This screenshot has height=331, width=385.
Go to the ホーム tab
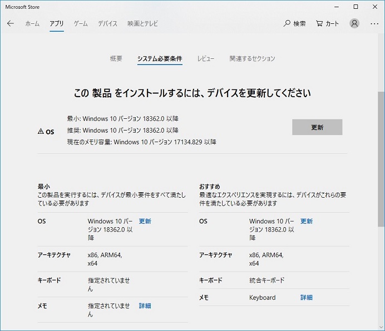(32, 23)
